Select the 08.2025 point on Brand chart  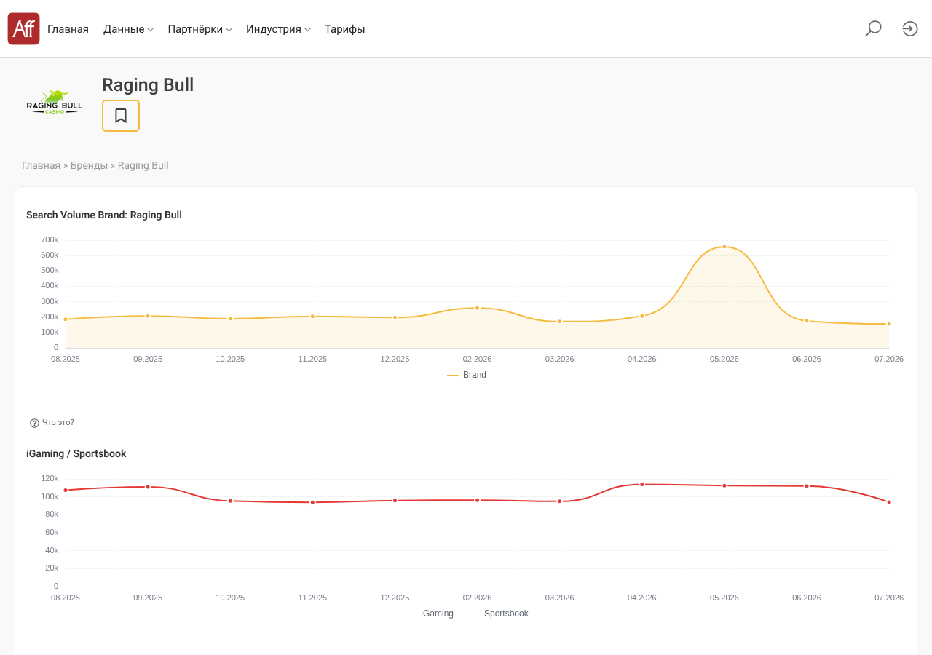point(66,319)
